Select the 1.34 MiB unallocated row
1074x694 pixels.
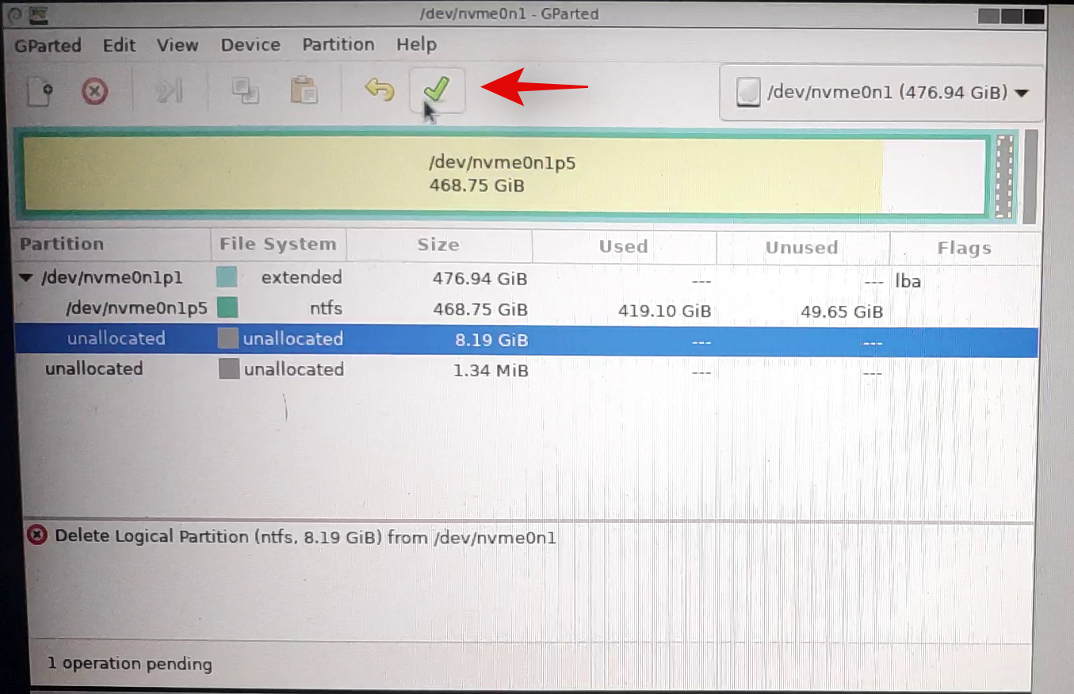[x=526, y=371]
